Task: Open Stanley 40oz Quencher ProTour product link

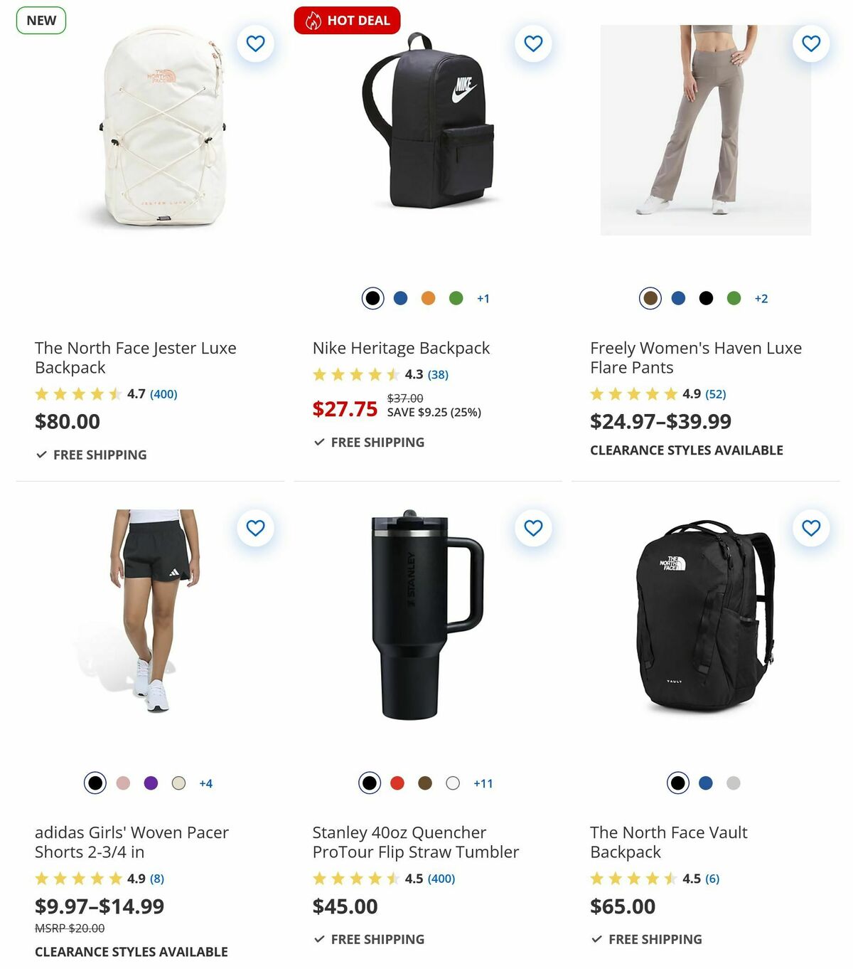Action: tap(416, 842)
